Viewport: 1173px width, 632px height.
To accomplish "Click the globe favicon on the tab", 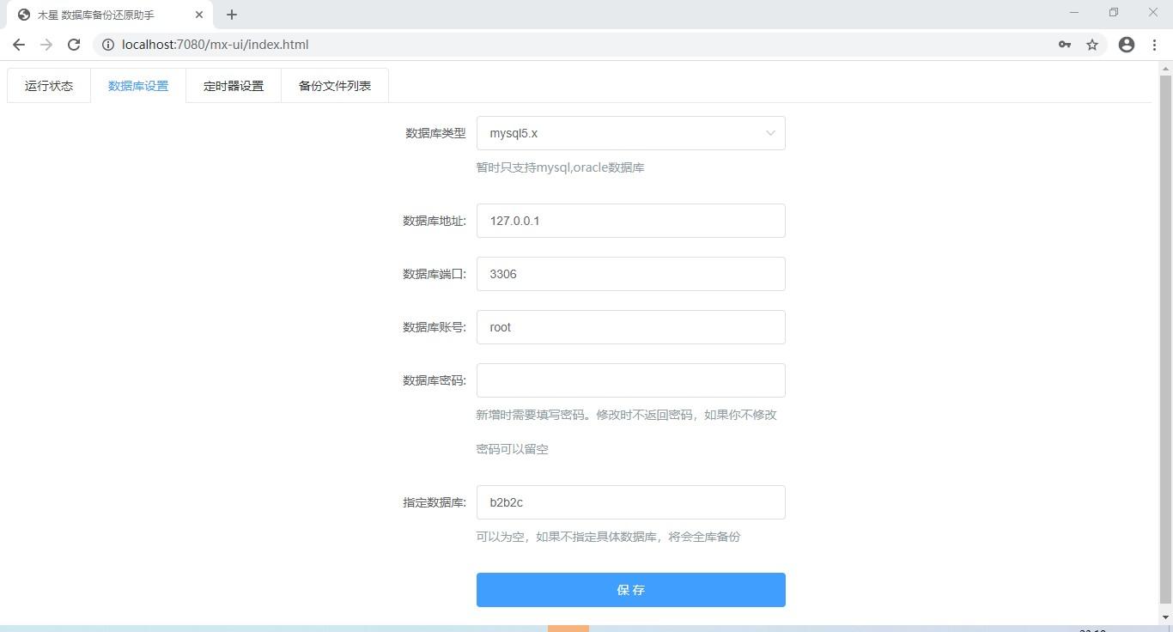I will click(x=24, y=15).
